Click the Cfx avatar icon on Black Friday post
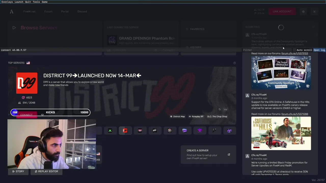Image resolution: width=326 pixels, height=183 pixels. tap(247, 156)
